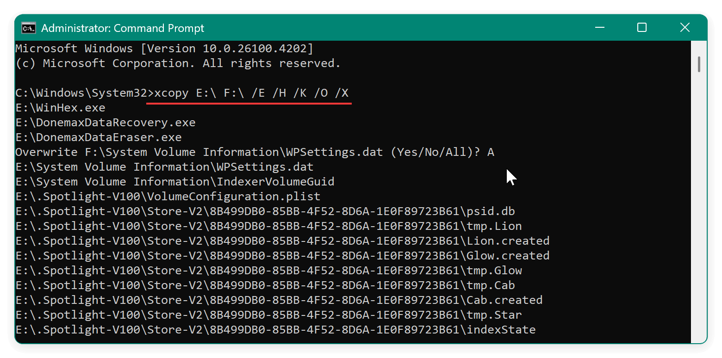Click the maximize icon
The height and width of the screenshot is (358, 722).
tap(641, 28)
